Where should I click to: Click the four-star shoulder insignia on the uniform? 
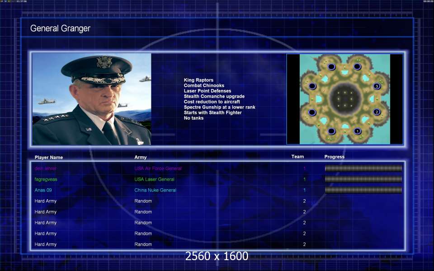[x=55, y=118]
